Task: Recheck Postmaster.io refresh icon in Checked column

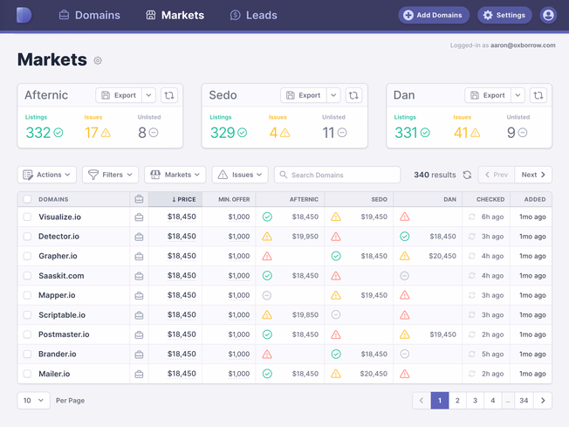Action: [472, 334]
